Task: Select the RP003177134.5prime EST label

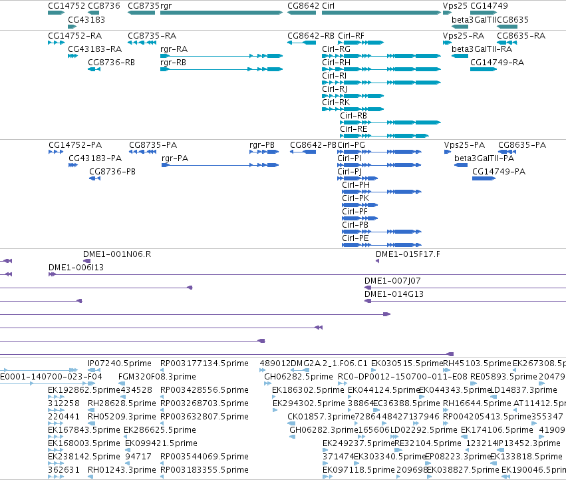Action: pos(205,363)
